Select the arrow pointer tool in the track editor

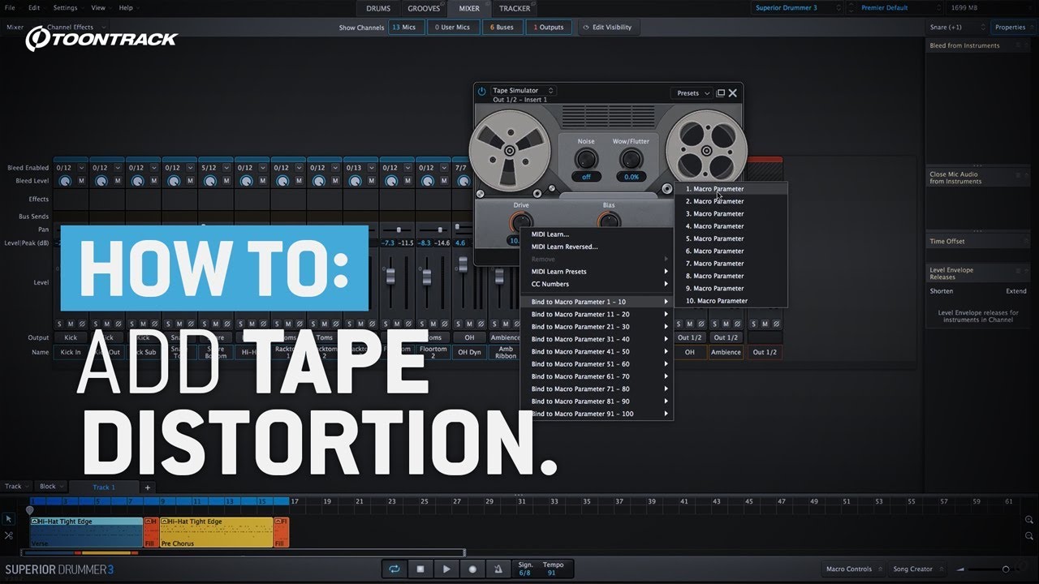point(9,519)
